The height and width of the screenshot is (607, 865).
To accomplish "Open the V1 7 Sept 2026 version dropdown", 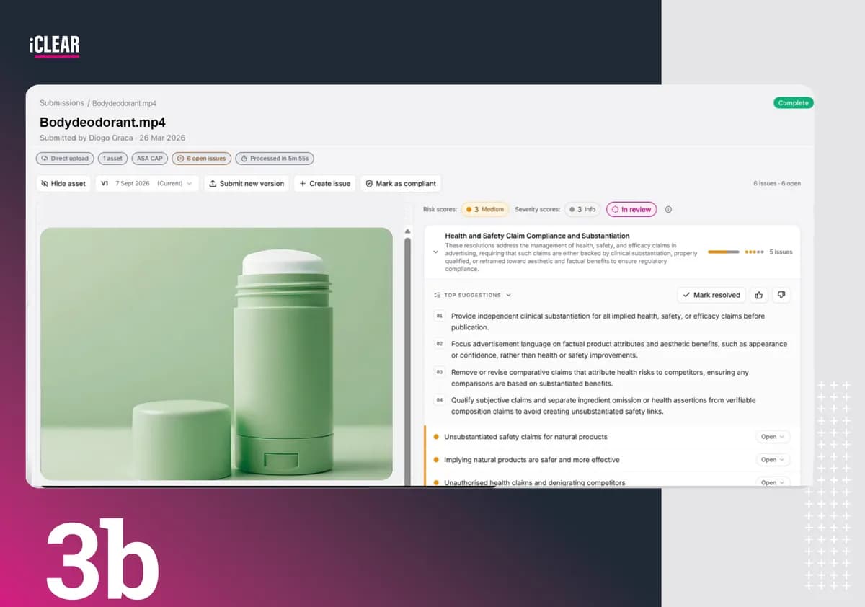I will pyautogui.click(x=147, y=184).
